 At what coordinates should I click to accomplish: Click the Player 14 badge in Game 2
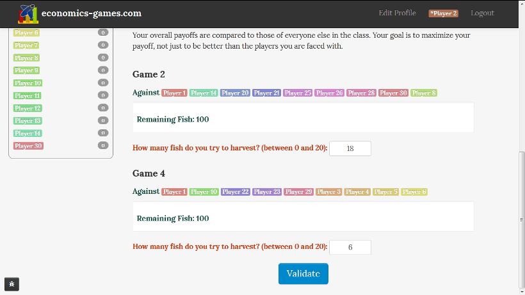tap(204, 93)
